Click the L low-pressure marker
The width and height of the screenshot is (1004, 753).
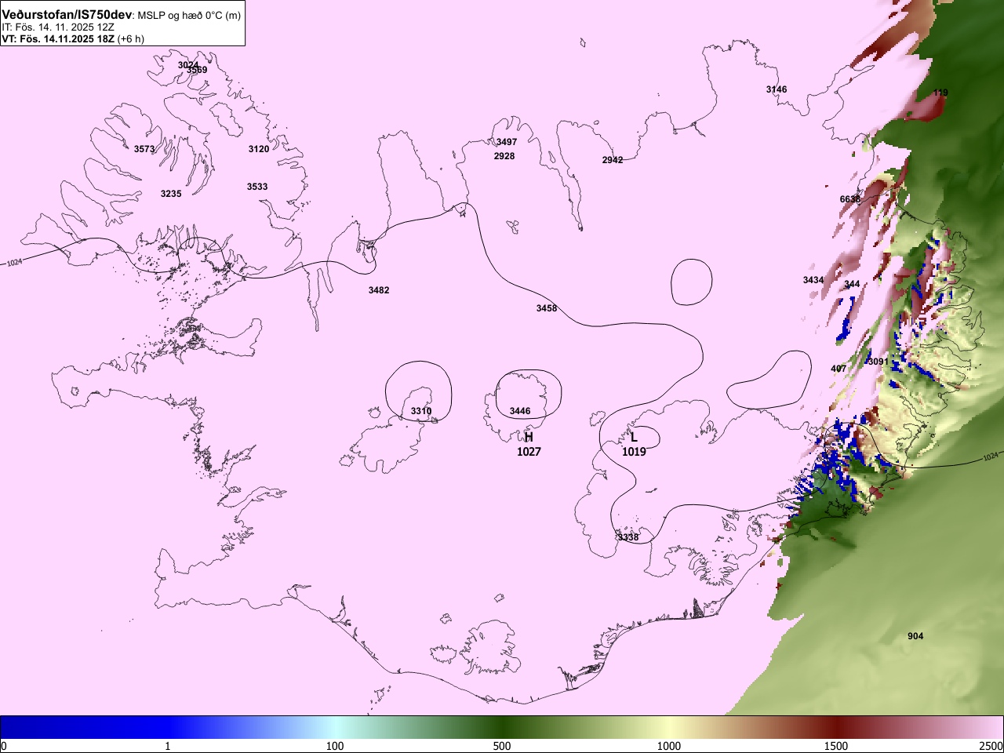(634, 438)
